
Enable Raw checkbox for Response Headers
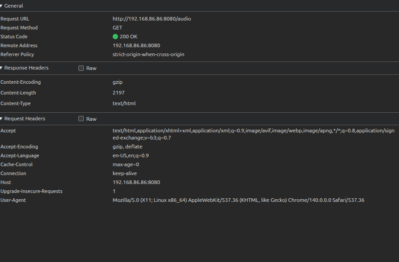[x=81, y=68]
